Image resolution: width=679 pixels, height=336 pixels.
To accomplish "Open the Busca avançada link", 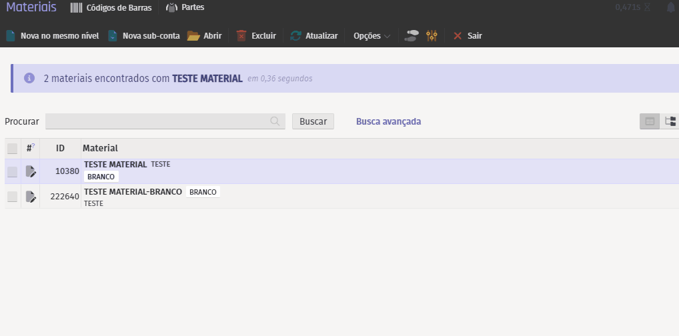I will tap(388, 121).
